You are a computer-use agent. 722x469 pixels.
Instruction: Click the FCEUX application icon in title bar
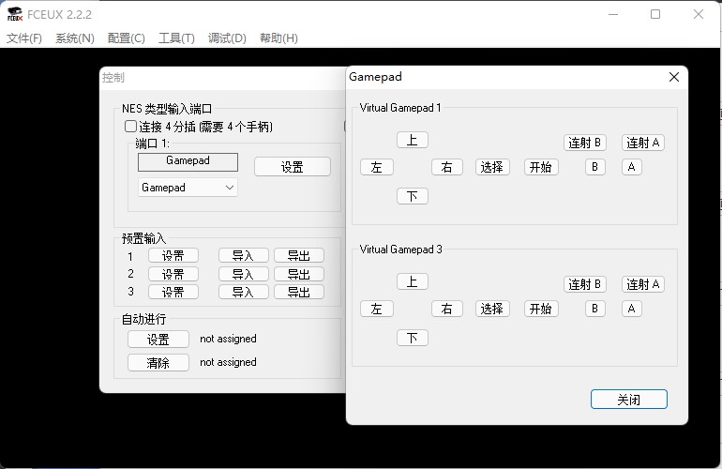15,14
